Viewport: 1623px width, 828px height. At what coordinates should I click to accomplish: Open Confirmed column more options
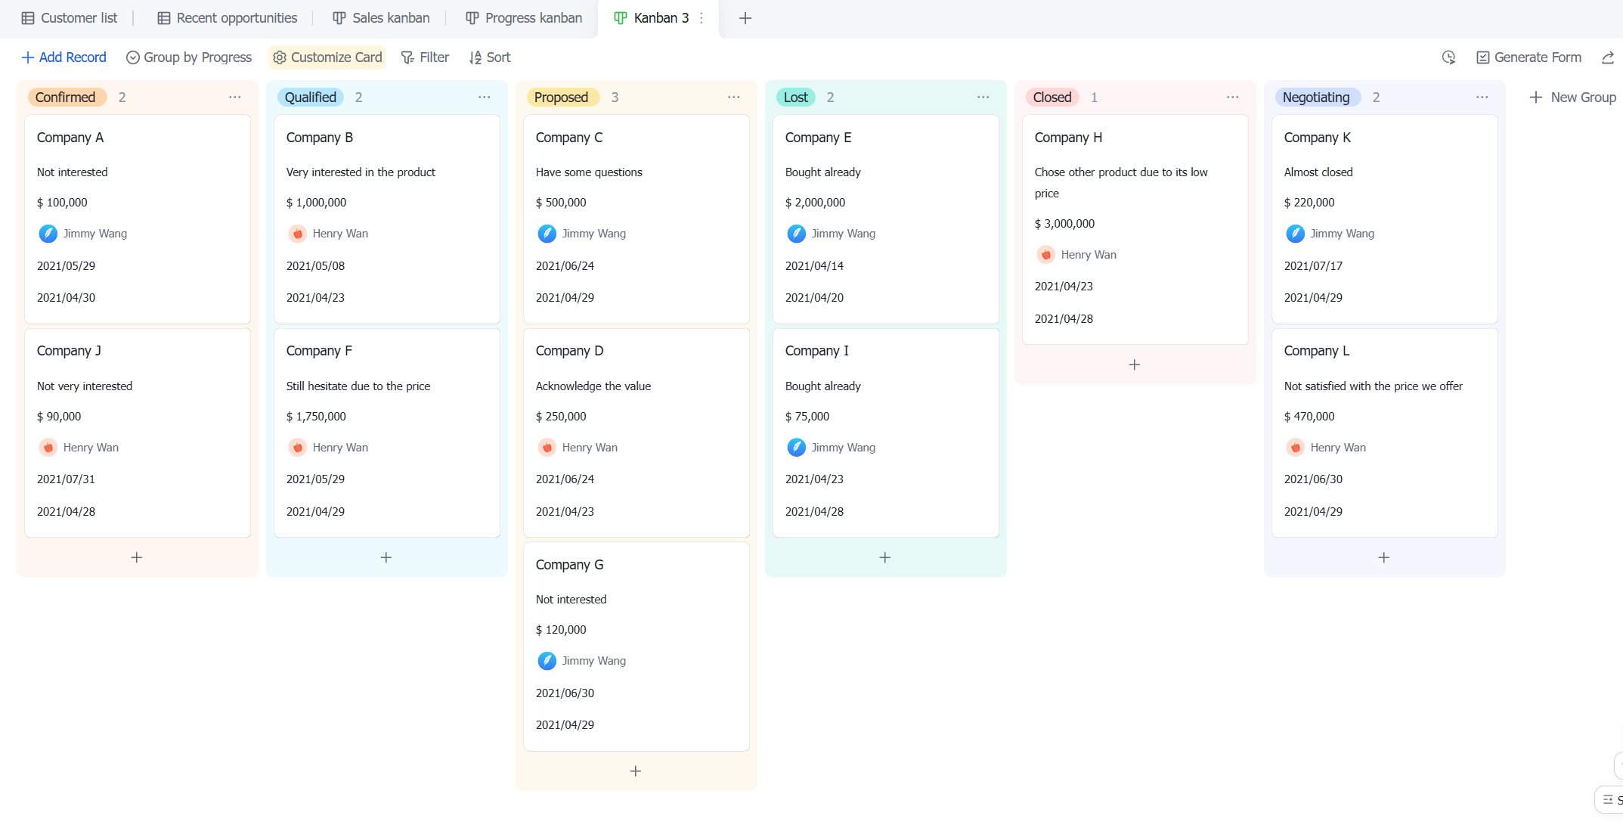click(235, 98)
